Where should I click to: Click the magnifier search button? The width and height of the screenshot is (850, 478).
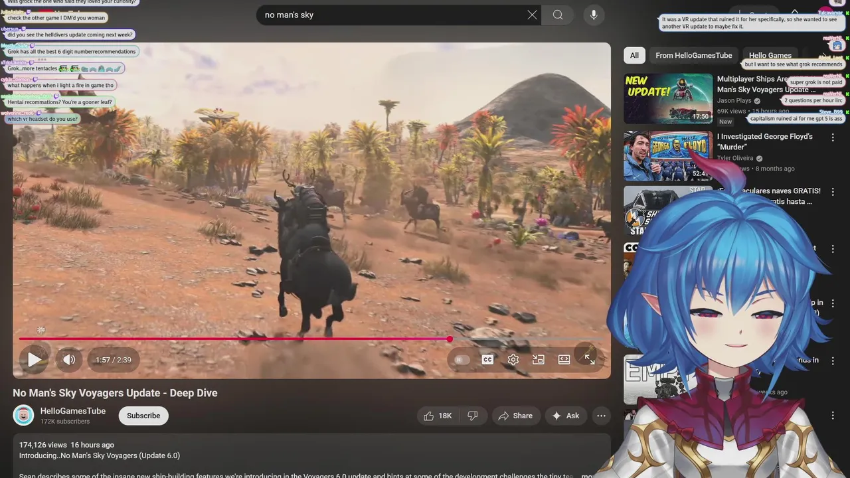(558, 15)
